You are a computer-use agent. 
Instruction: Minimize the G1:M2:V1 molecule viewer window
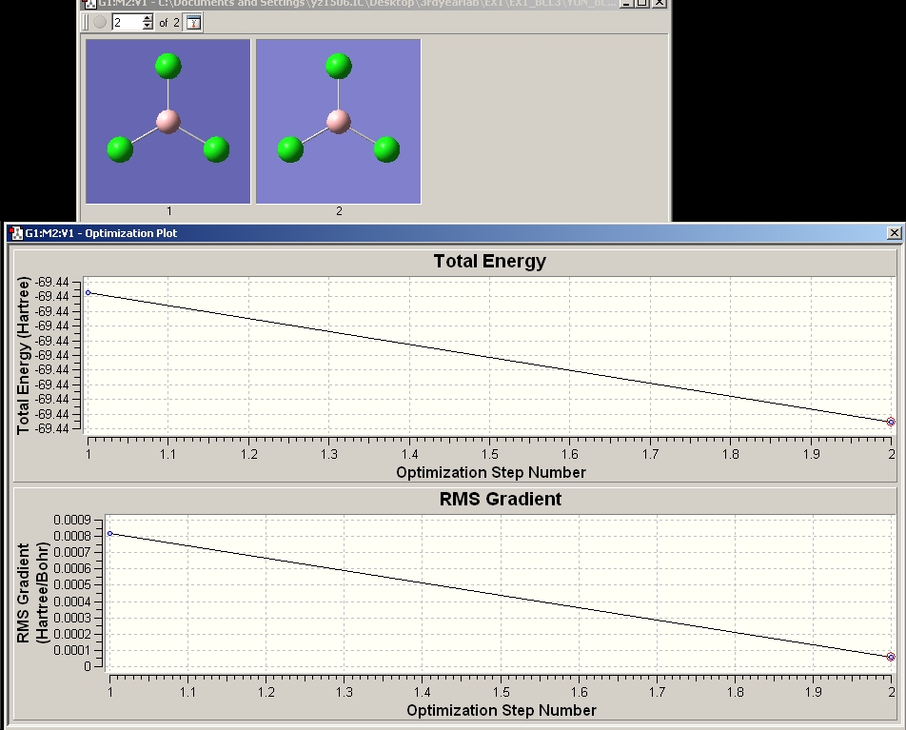(x=626, y=3)
